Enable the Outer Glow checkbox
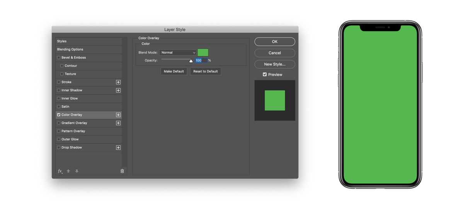This screenshot has height=209, width=470. 59,139
